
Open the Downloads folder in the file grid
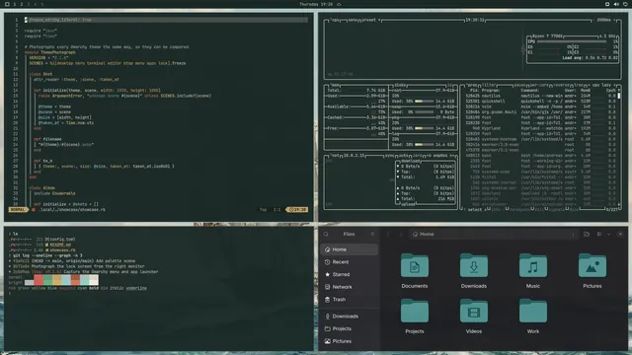click(x=474, y=270)
